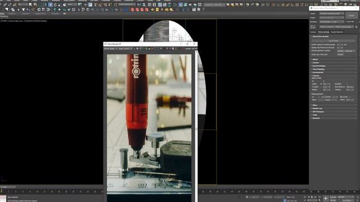The image size is (360, 202).
Task: Click the Render button in Render Setup
Action: point(352,15)
